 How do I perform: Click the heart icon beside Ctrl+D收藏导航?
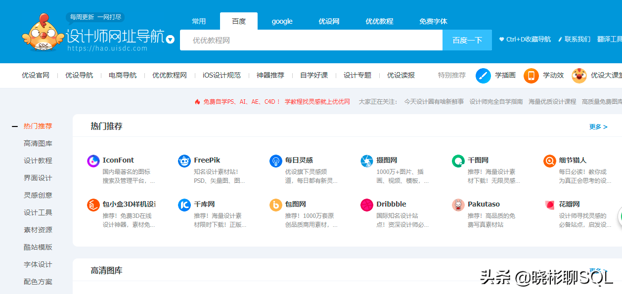point(501,40)
